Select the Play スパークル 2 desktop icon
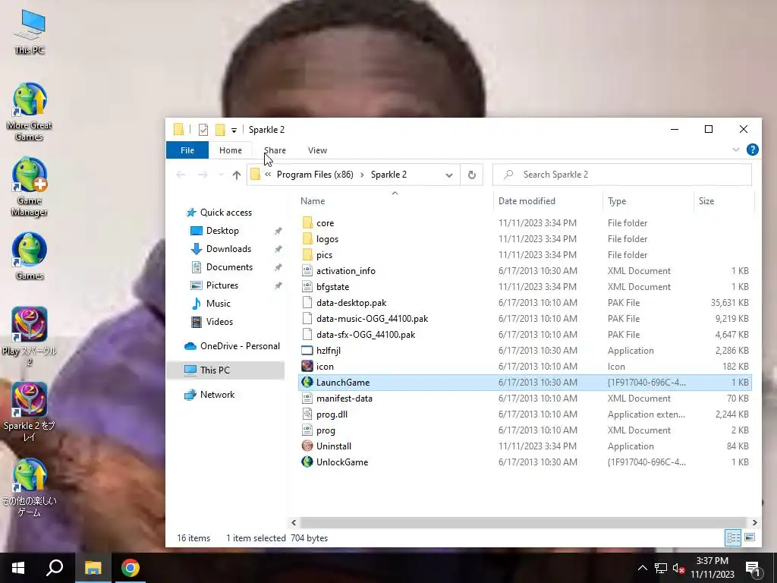Screen dimensions: 777x583 click(x=30, y=336)
